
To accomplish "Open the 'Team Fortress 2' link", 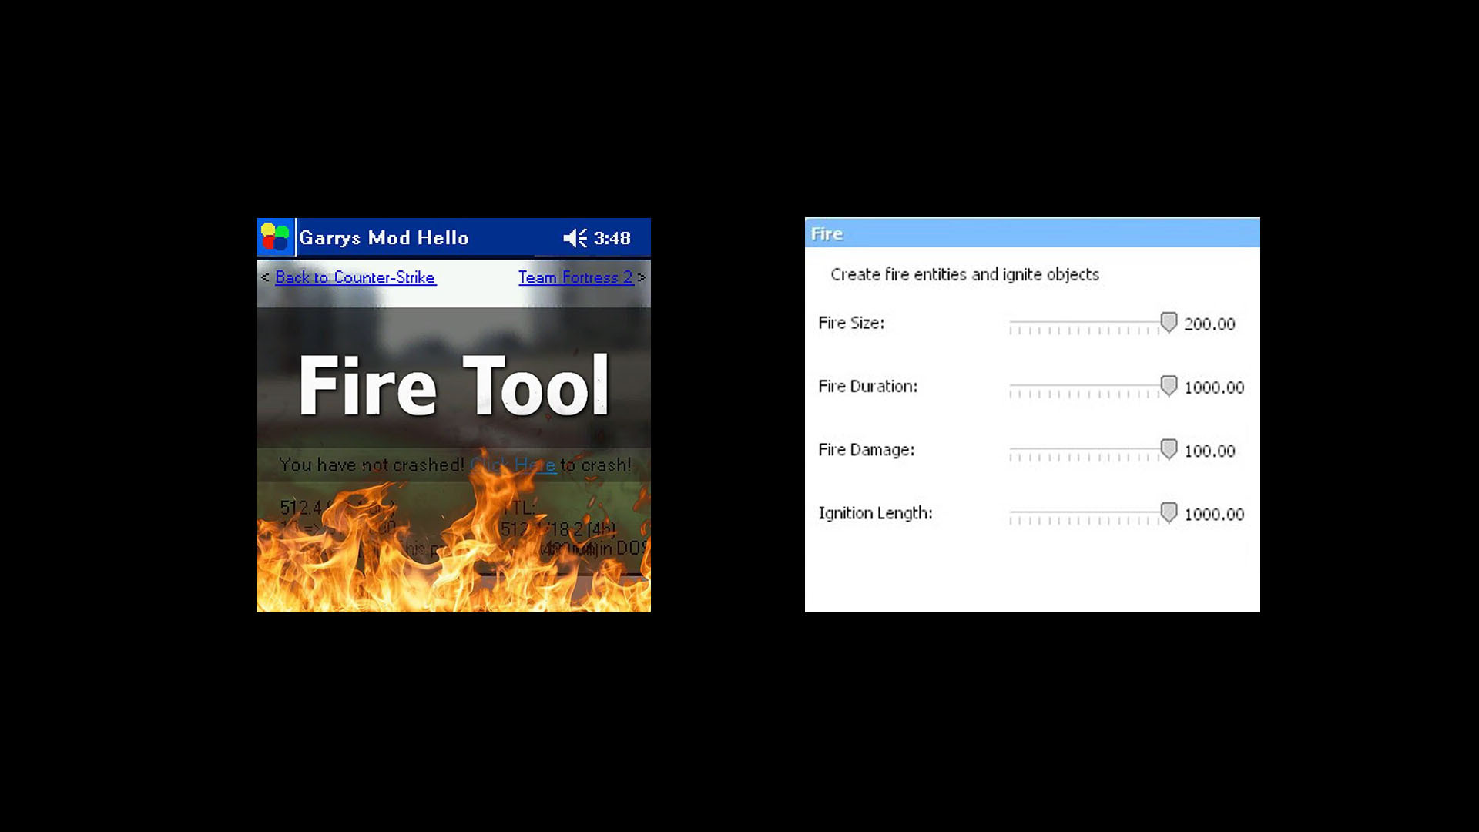I will [575, 277].
